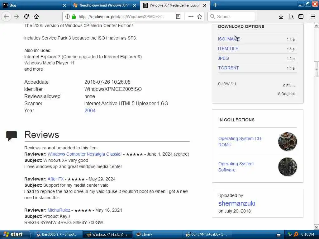Go back to the previous page
The image size is (319, 239).
click(x=6, y=16)
